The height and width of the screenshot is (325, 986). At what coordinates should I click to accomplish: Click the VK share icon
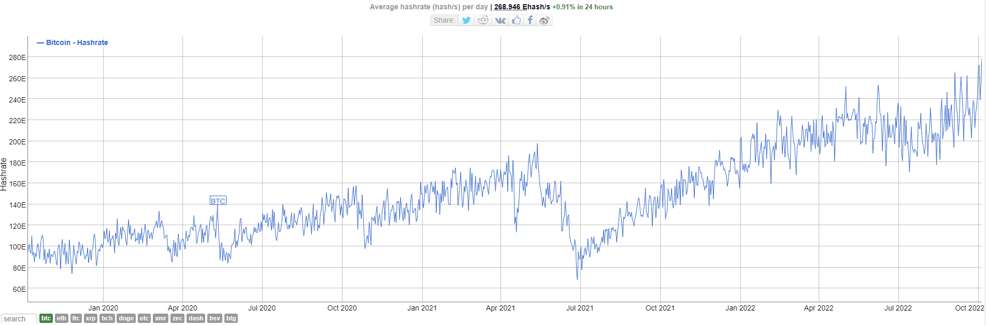500,20
